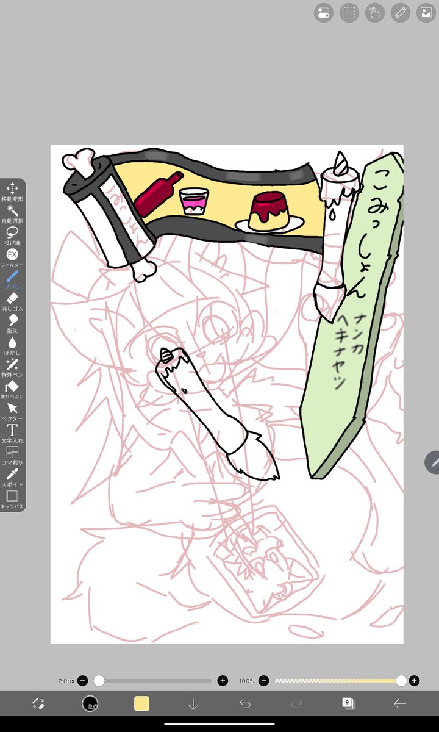Screen dimensions: 439x732
Task: Select the 自動選択 magic wand tool
Action: point(12,213)
